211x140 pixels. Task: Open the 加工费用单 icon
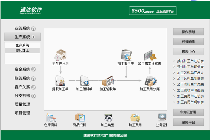tap(126, 55)
